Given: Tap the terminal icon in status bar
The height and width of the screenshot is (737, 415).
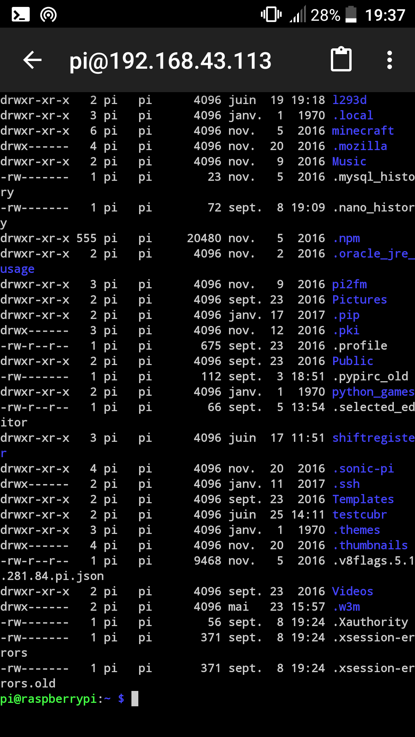Looking at the screenshot, I should coord(21,15).
